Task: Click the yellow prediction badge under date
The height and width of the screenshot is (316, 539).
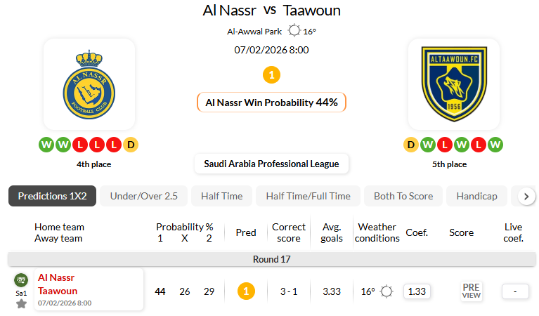Action: coord(271,74)
